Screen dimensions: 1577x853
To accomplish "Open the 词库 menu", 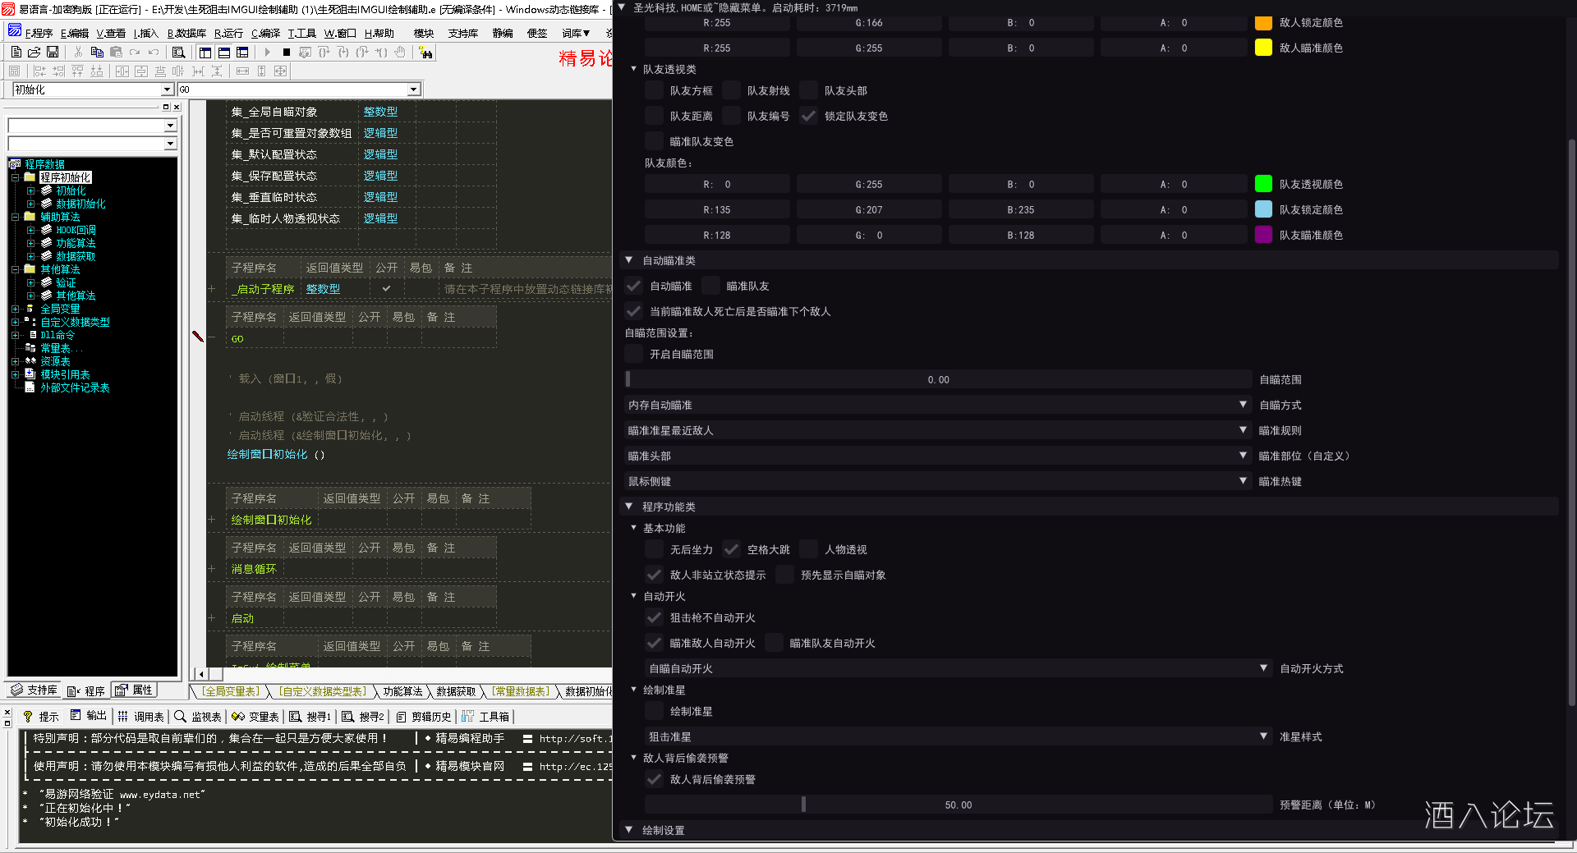I will click(x=577, y=34).
